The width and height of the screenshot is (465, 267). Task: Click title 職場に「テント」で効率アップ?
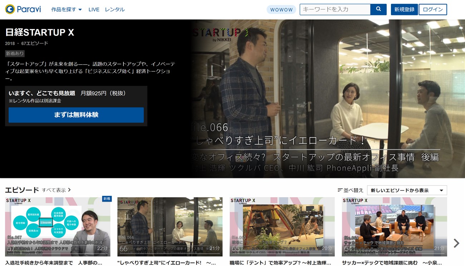[x=280, y=263]
